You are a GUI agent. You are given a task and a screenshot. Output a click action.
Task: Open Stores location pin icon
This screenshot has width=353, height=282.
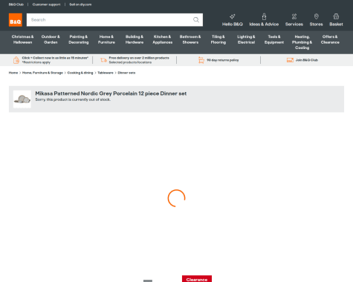click(317, 16)
